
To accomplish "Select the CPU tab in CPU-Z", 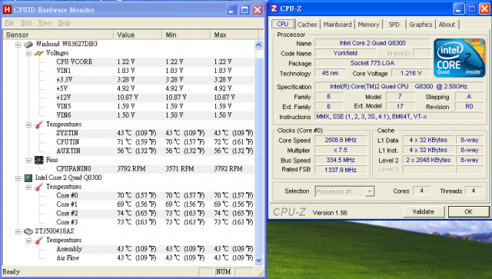I will [x=283, y=24].
